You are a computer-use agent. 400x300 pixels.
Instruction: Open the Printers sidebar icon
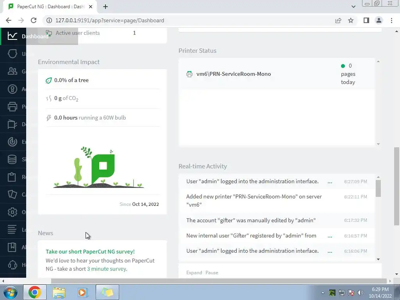pos(12,106)
